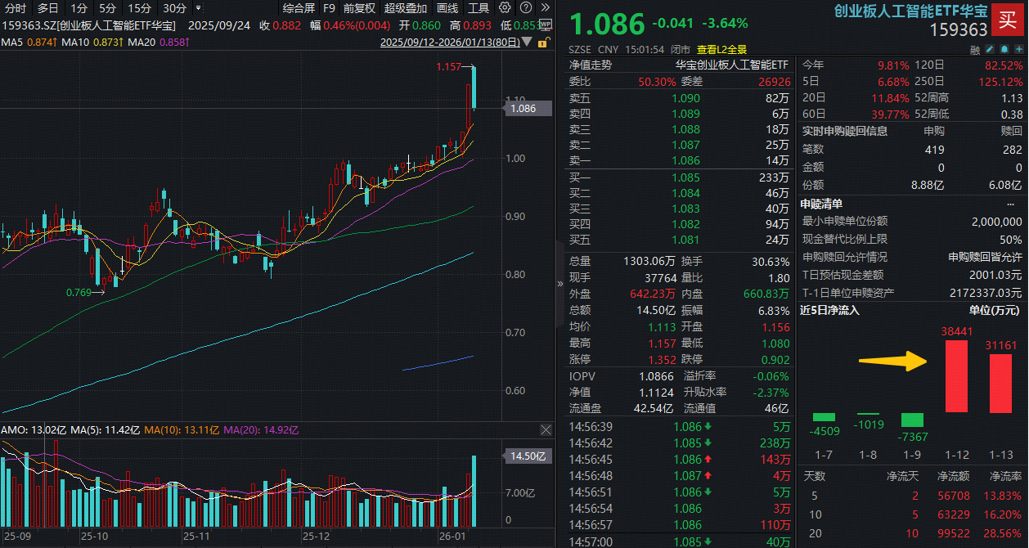Add stock to watchlist with plus icon
This screenshot has width=1029, height=548.
1019,49
